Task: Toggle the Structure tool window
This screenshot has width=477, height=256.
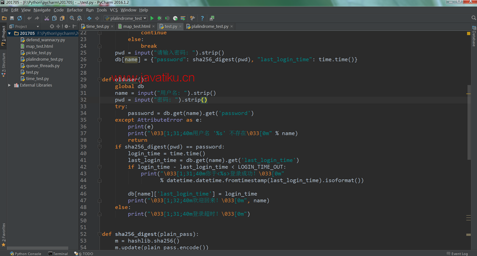Action: tap(4, 65)
